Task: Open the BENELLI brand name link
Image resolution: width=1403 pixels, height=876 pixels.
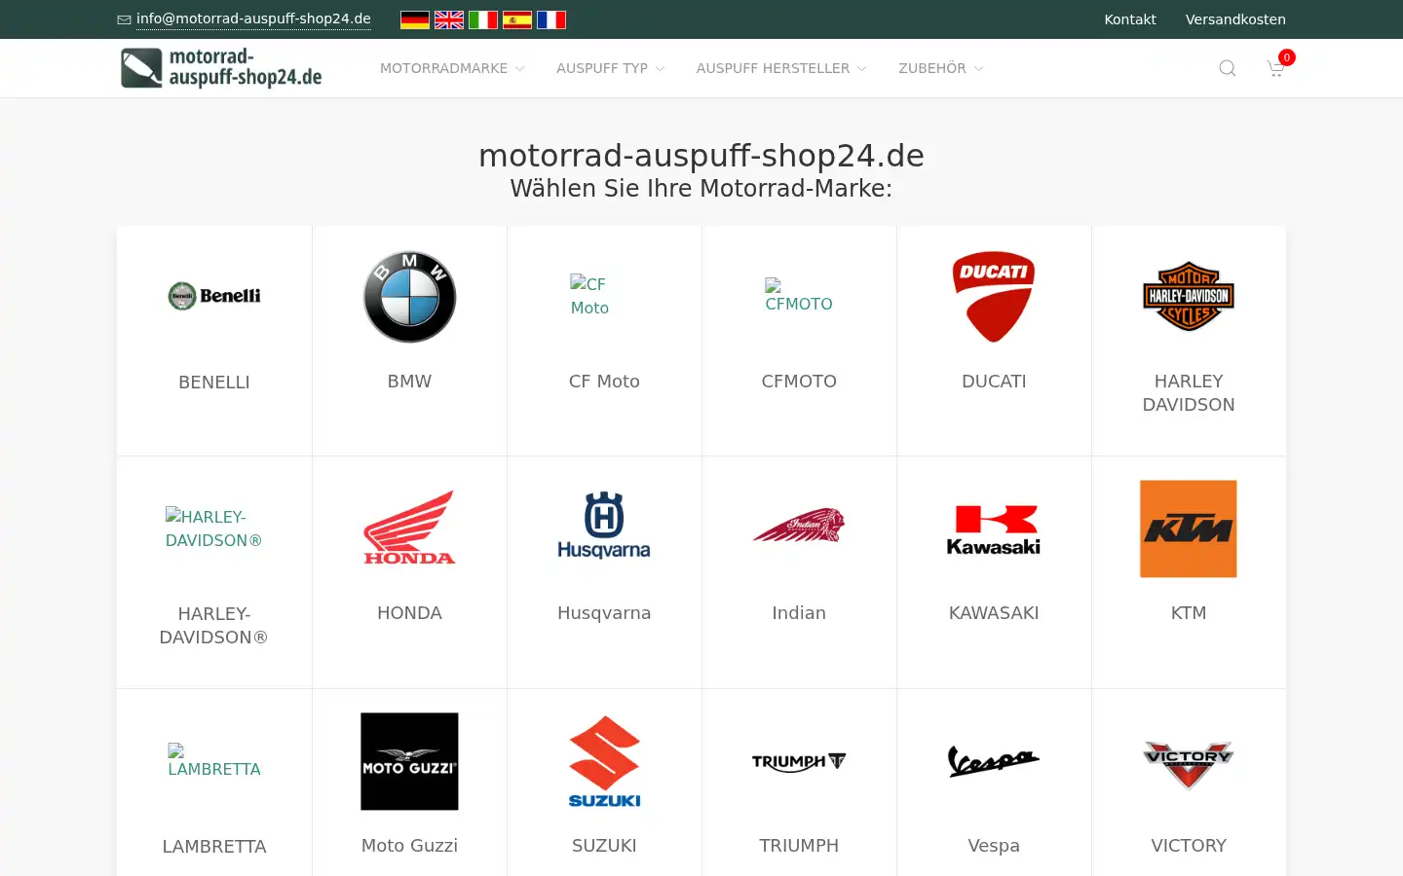Action: click(x=214, y=383)
